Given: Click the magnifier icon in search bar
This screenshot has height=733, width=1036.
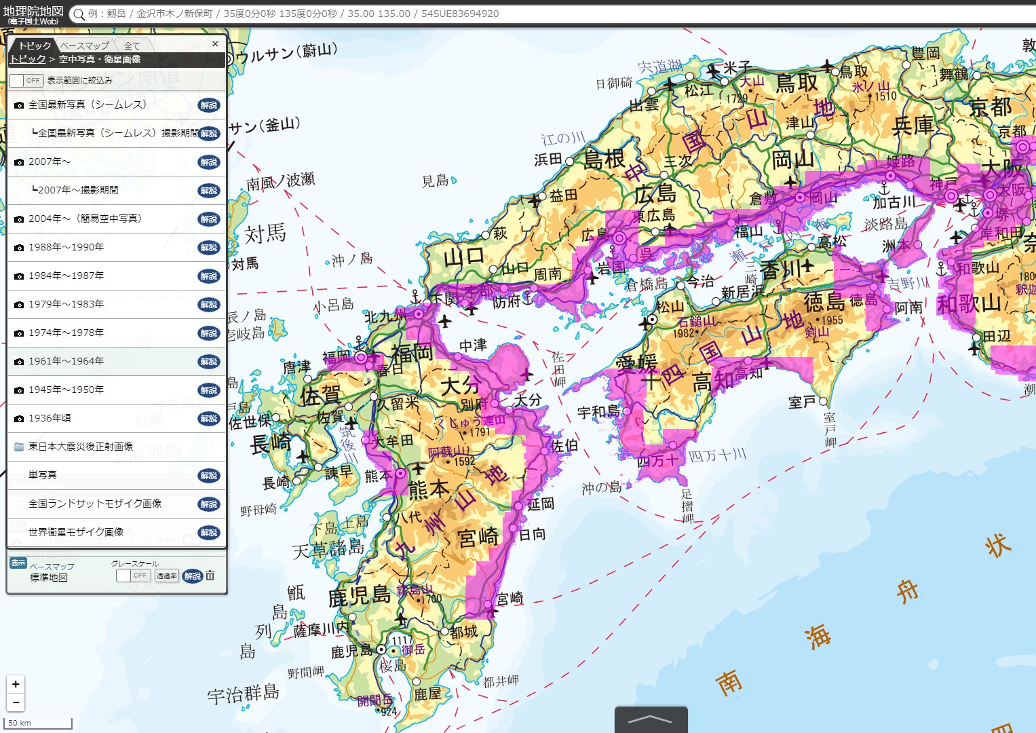Looking at the screenshot, I should pos(79,14).
